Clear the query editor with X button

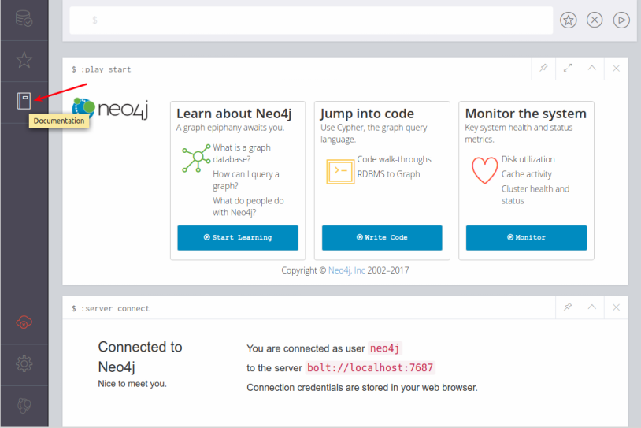[595, 20]
